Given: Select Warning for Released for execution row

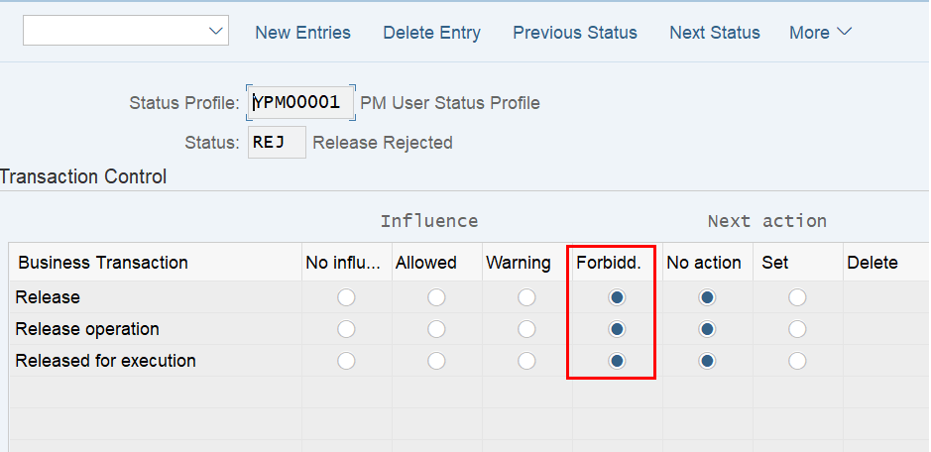Looking at the screenshot, I should pyautogui.click(x=526, y=361).
